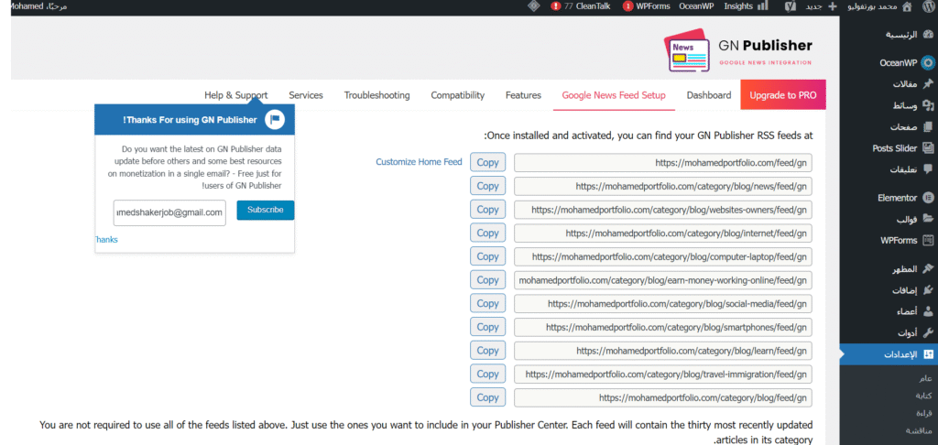Click the diamond icon beside CleanTalk
Image resolution: width=938 pixels, height=445 pixels.
[534, 6]
